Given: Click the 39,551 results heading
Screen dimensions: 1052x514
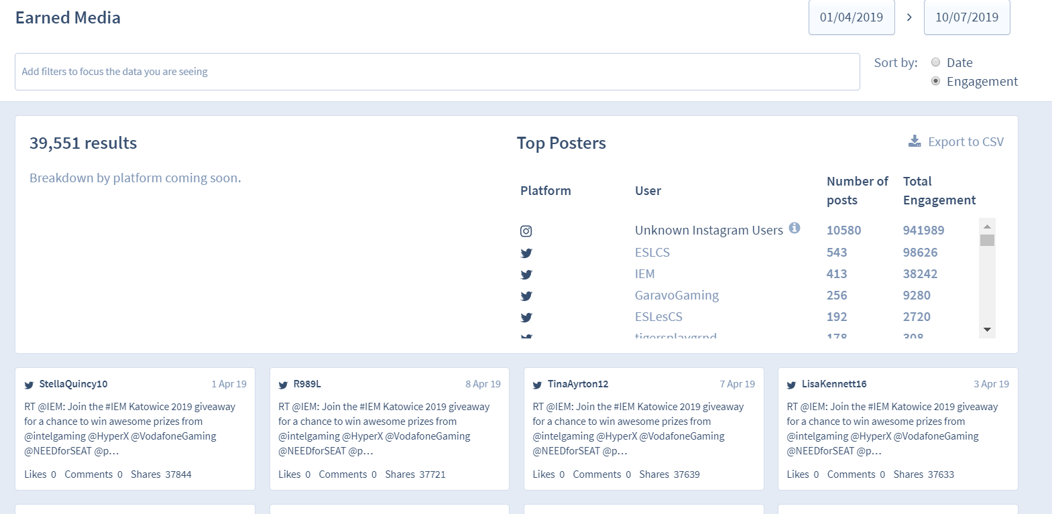Looking at the screenshot, I should (83, 143).
